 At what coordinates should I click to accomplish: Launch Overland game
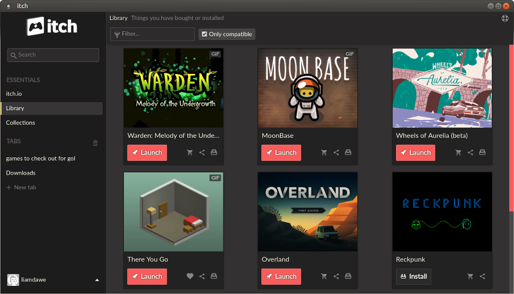click(281, 277)
